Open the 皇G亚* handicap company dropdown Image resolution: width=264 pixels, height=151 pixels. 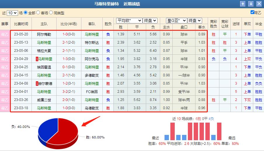click(x=176, y=20)
